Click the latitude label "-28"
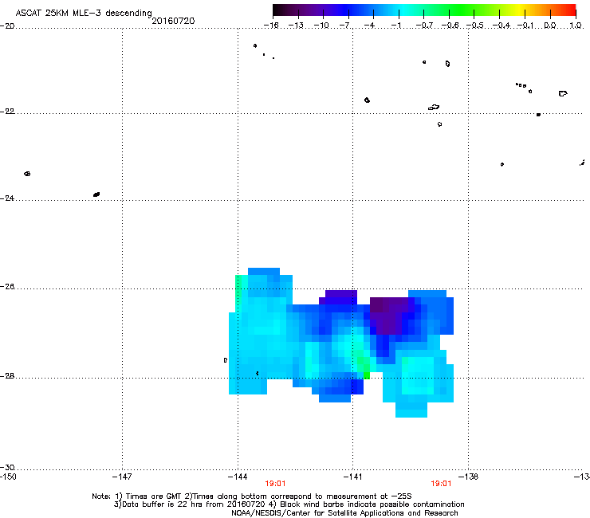 (7, 376)
